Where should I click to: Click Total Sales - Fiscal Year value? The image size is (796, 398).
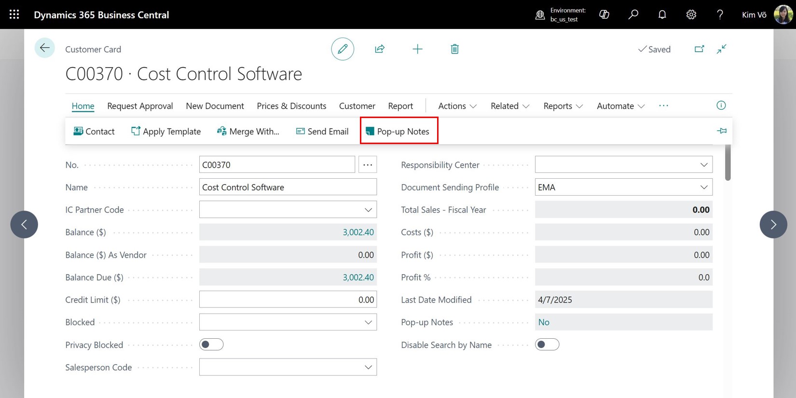624,210
